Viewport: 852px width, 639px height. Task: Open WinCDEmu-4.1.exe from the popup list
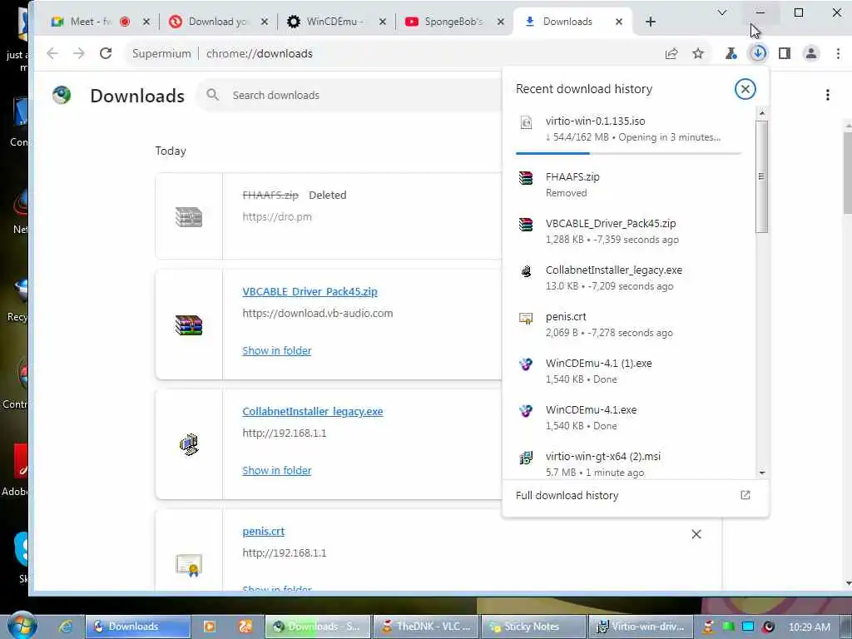pyautogui.click(x=629, y=418)
